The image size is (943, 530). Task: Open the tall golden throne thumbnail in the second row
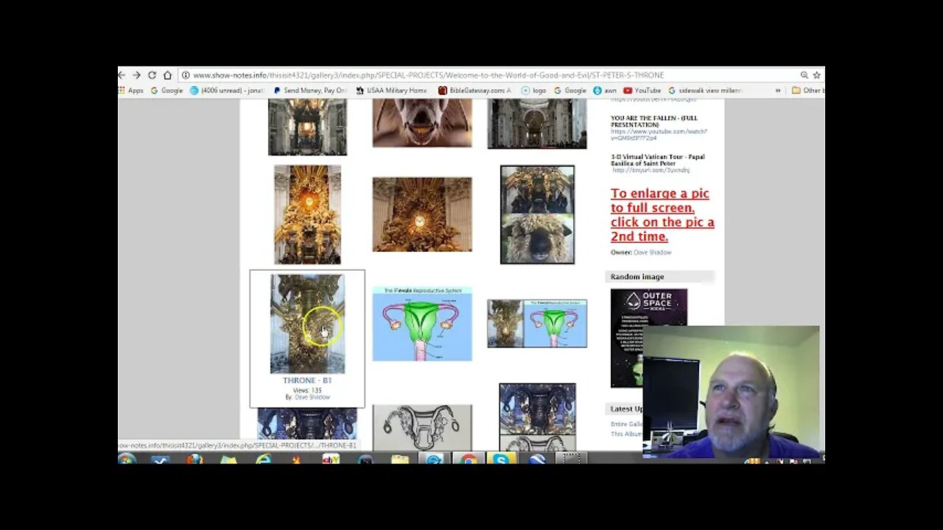(x=307, y=214)
